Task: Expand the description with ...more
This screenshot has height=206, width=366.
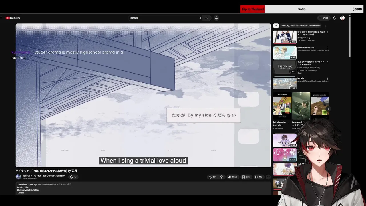Action: coord(21,193)
